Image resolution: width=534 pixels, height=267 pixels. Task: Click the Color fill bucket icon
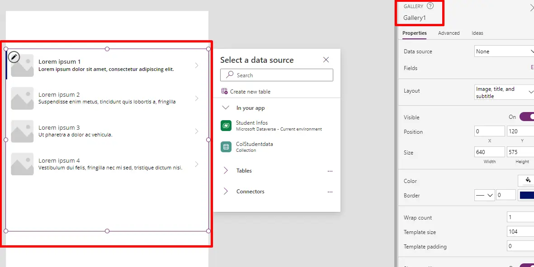coord(528,180)
